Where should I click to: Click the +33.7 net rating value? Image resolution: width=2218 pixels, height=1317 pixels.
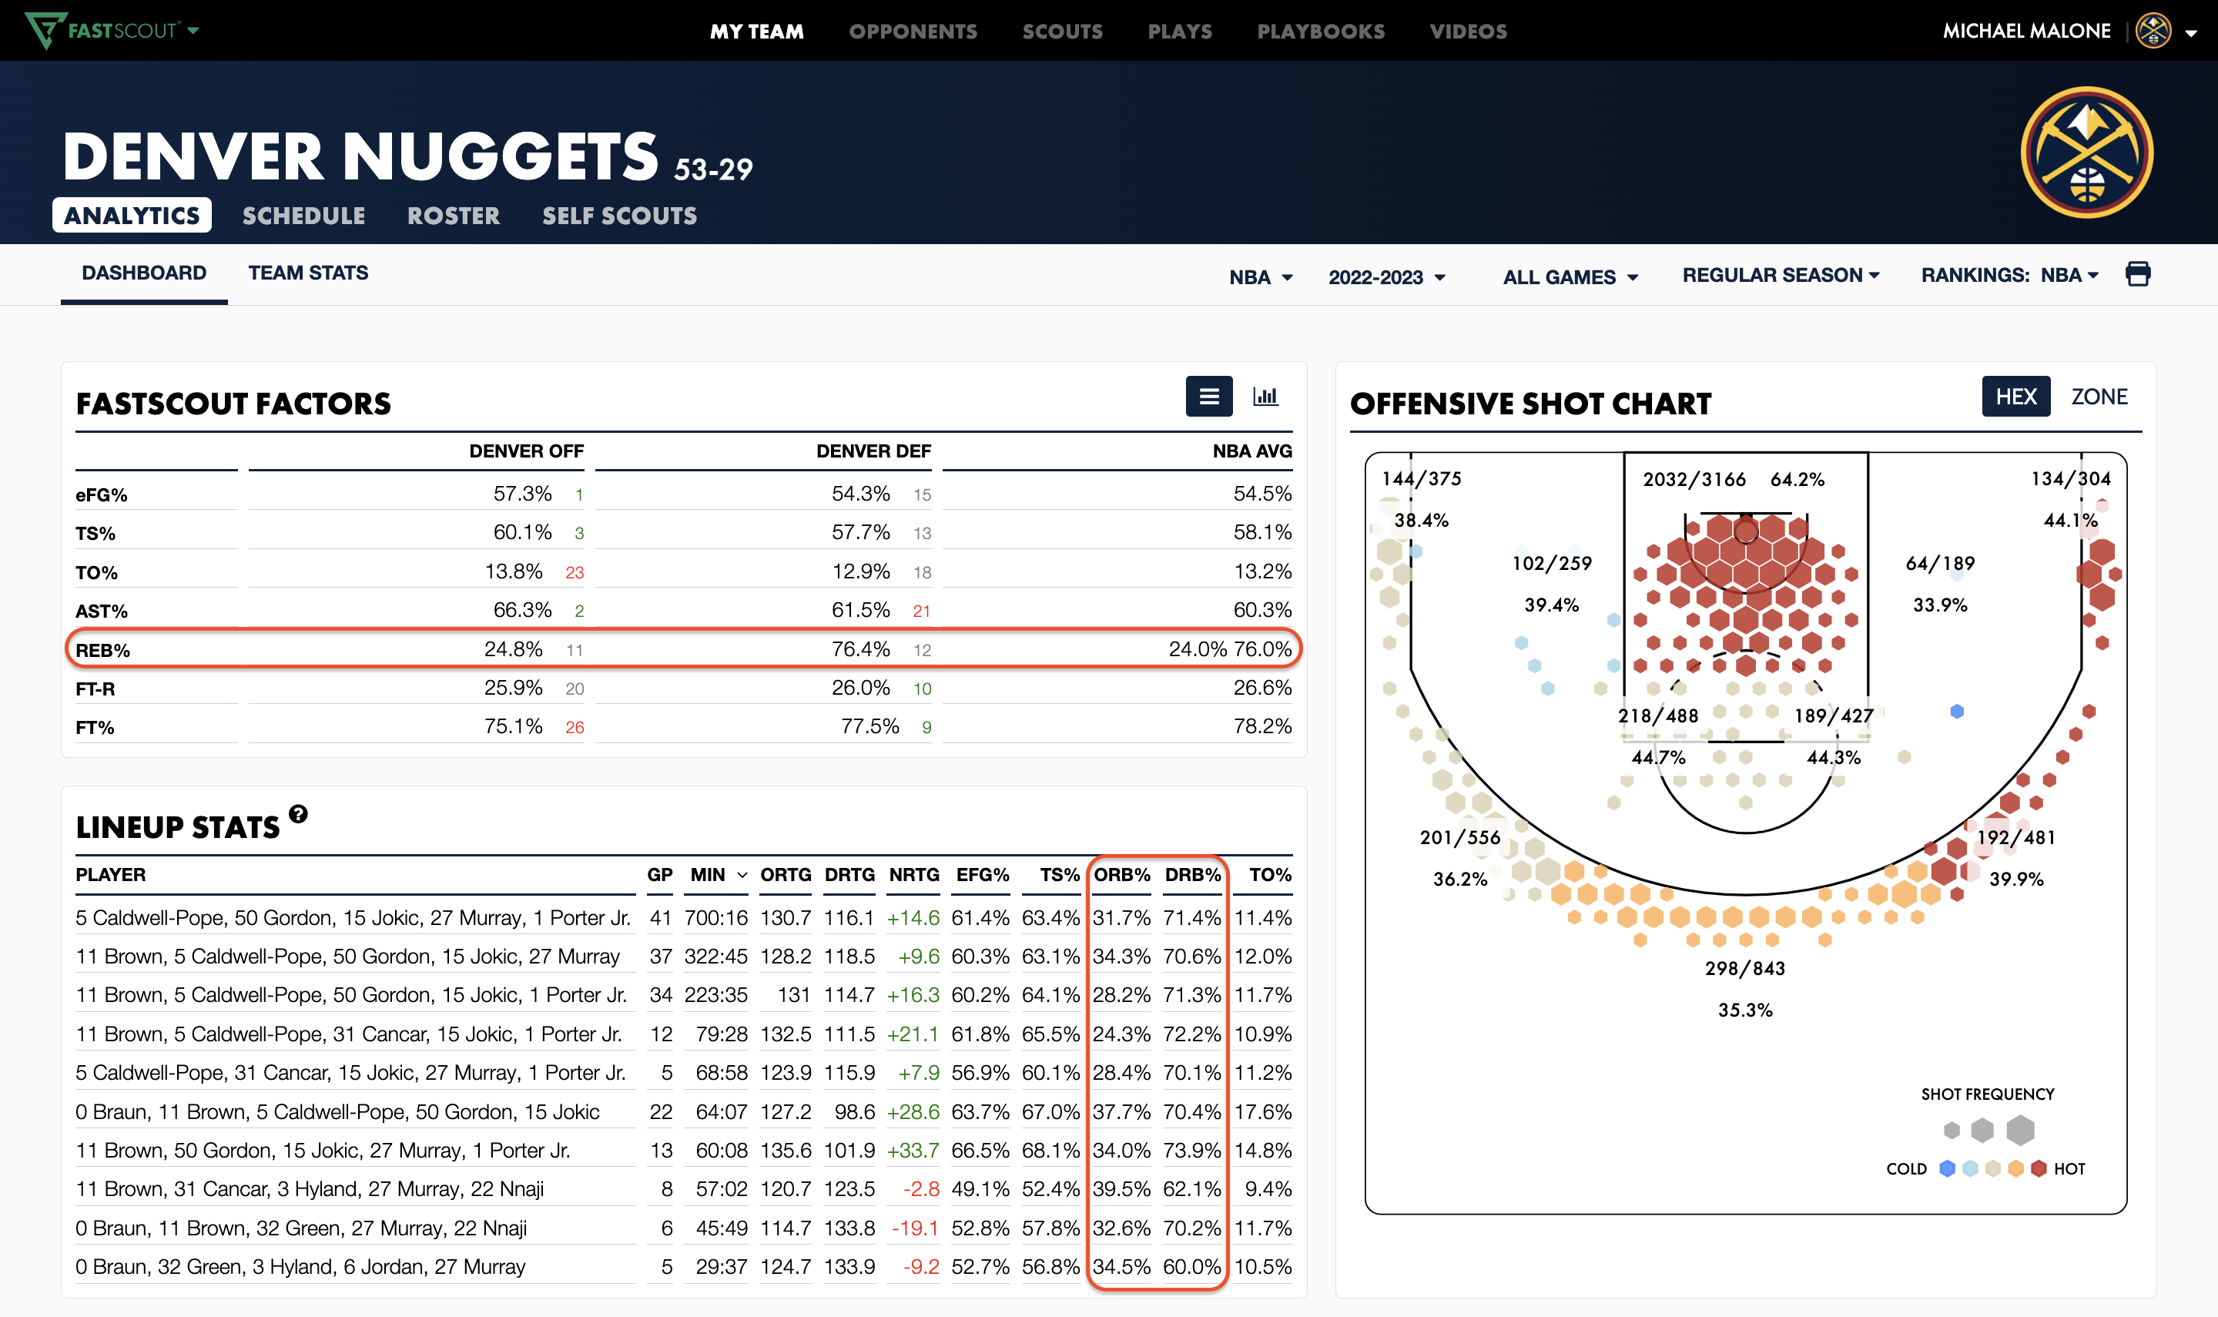[x=913, y=1150]
